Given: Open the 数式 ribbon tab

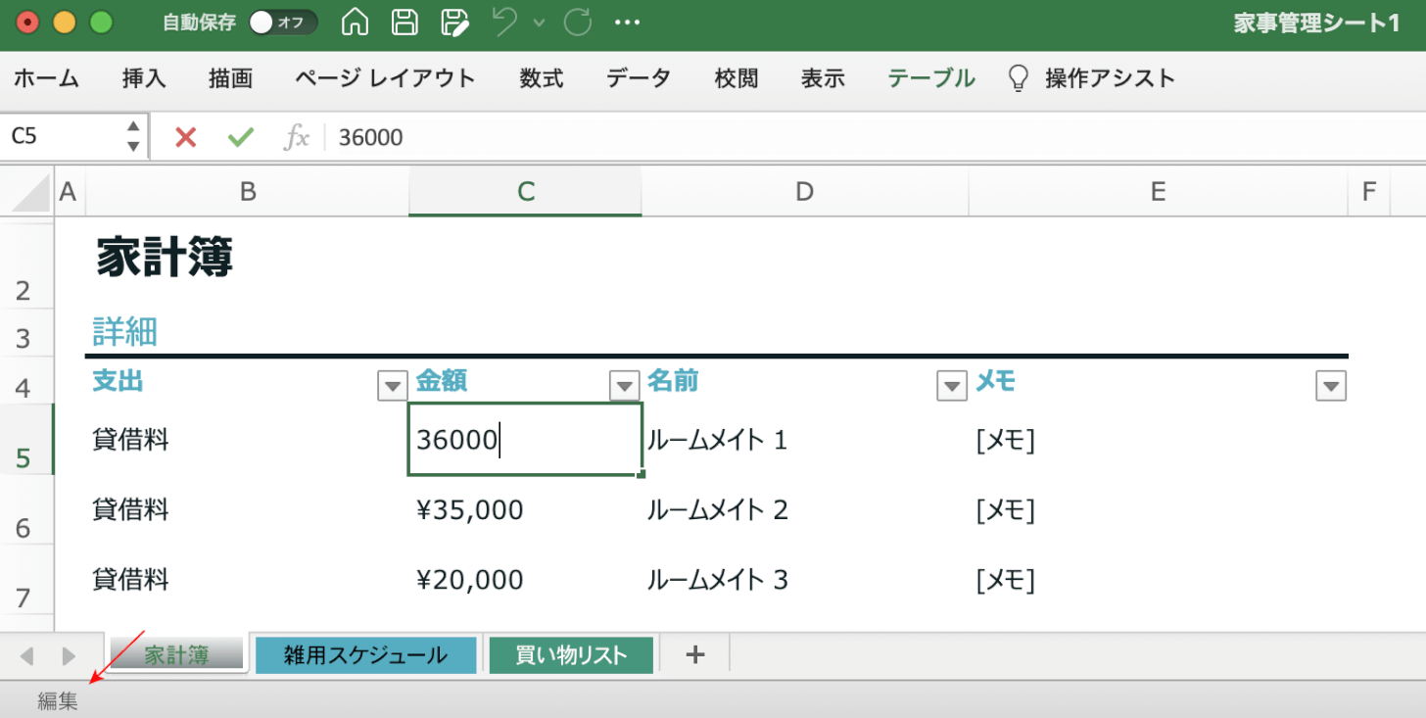Looking at the screenshot, I should [x=542, y=78].
